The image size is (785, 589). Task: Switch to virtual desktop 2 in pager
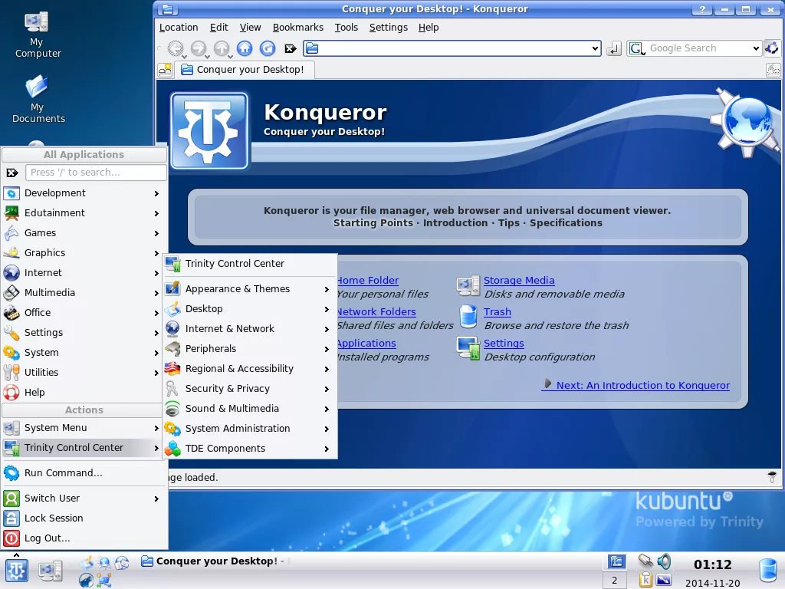tap(614, 581)
